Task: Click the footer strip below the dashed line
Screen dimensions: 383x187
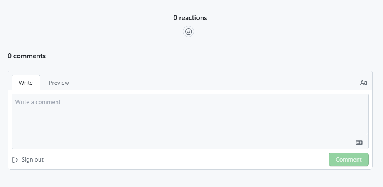Action: click(x=181, y=143)
